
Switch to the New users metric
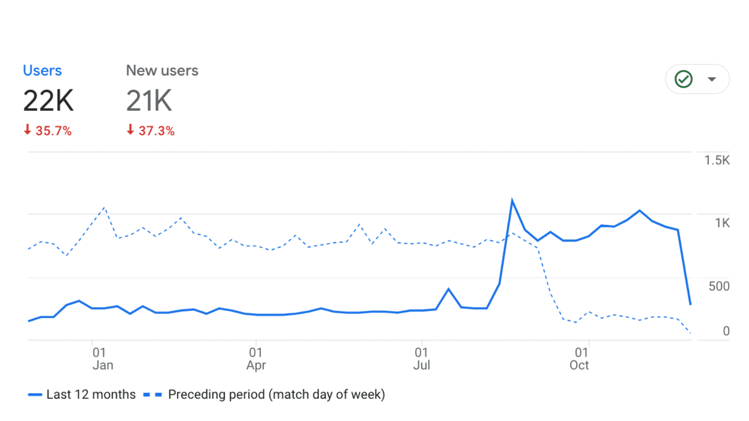pos(162,71)
